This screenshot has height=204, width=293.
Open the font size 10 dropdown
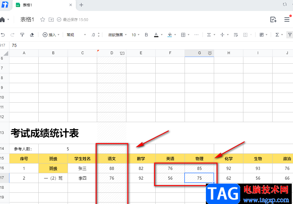136,35
